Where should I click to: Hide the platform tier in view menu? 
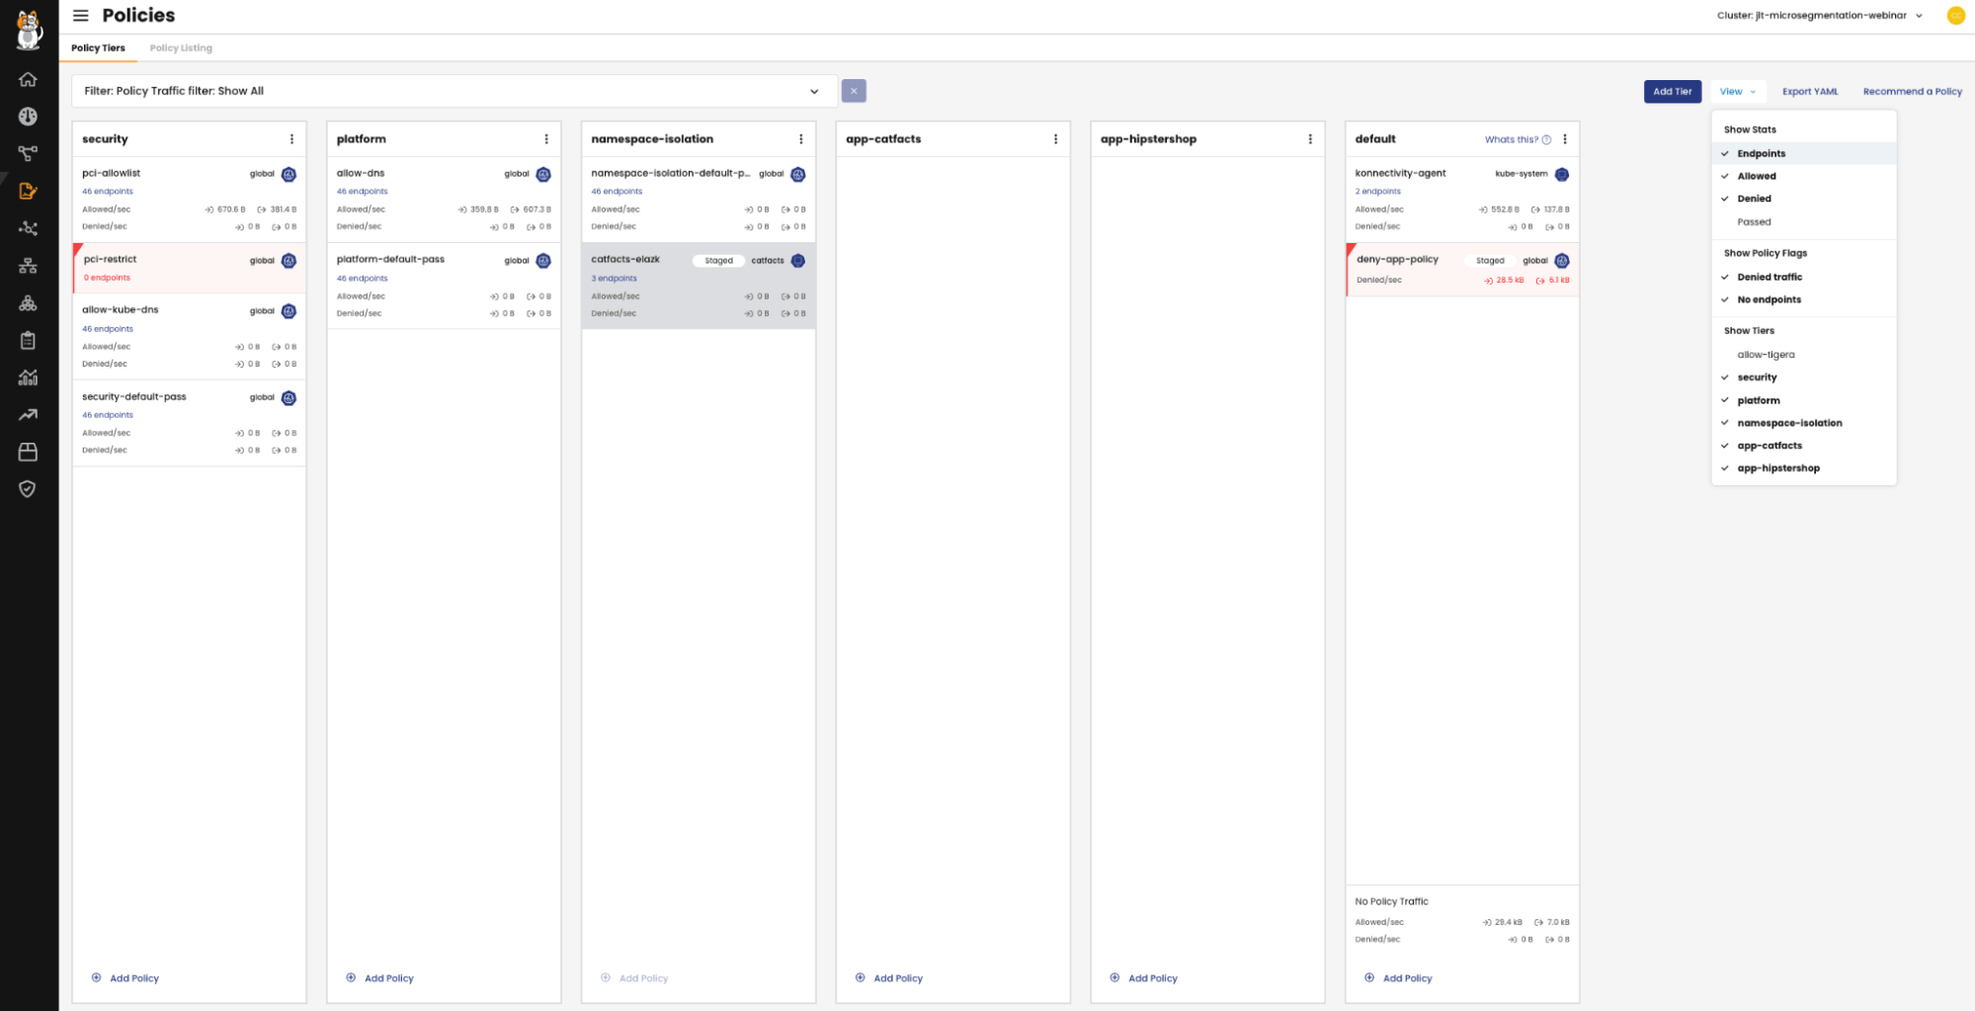pyautogui.click(x=1803, y=400)
